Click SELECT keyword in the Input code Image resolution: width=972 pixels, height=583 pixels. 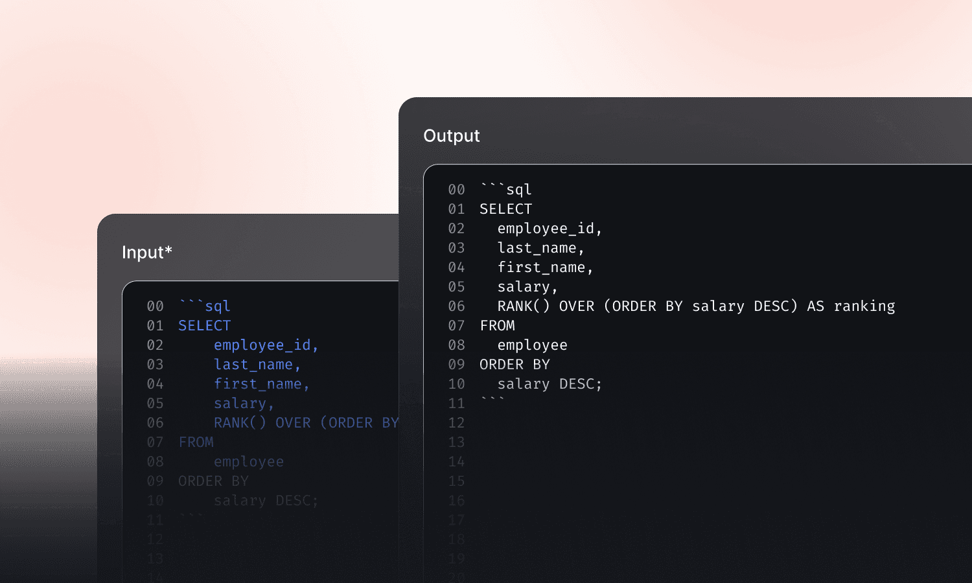[205, 325]
